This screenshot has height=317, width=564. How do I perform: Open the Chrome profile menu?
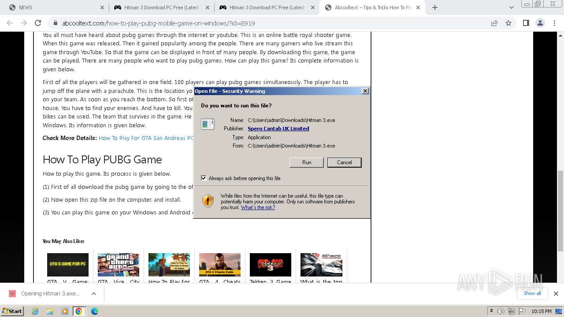[x=540, y=23]
